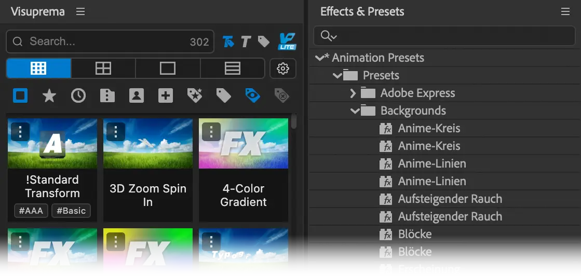Show recently used with clock filter

coord(78,96)
